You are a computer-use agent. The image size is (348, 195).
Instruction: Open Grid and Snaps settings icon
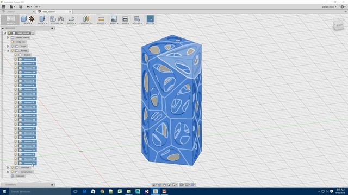point(187,185)
